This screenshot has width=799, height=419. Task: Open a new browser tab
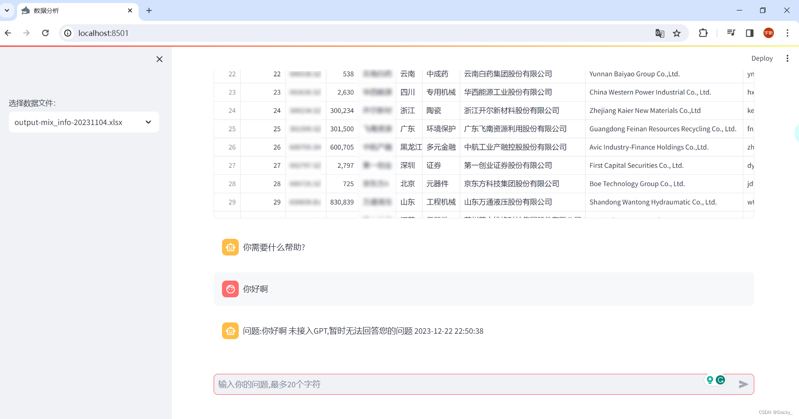(x=149, y=10)
